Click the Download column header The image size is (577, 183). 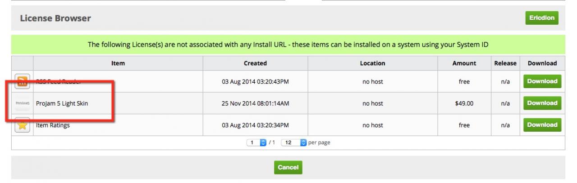click(x=542, y=63)
